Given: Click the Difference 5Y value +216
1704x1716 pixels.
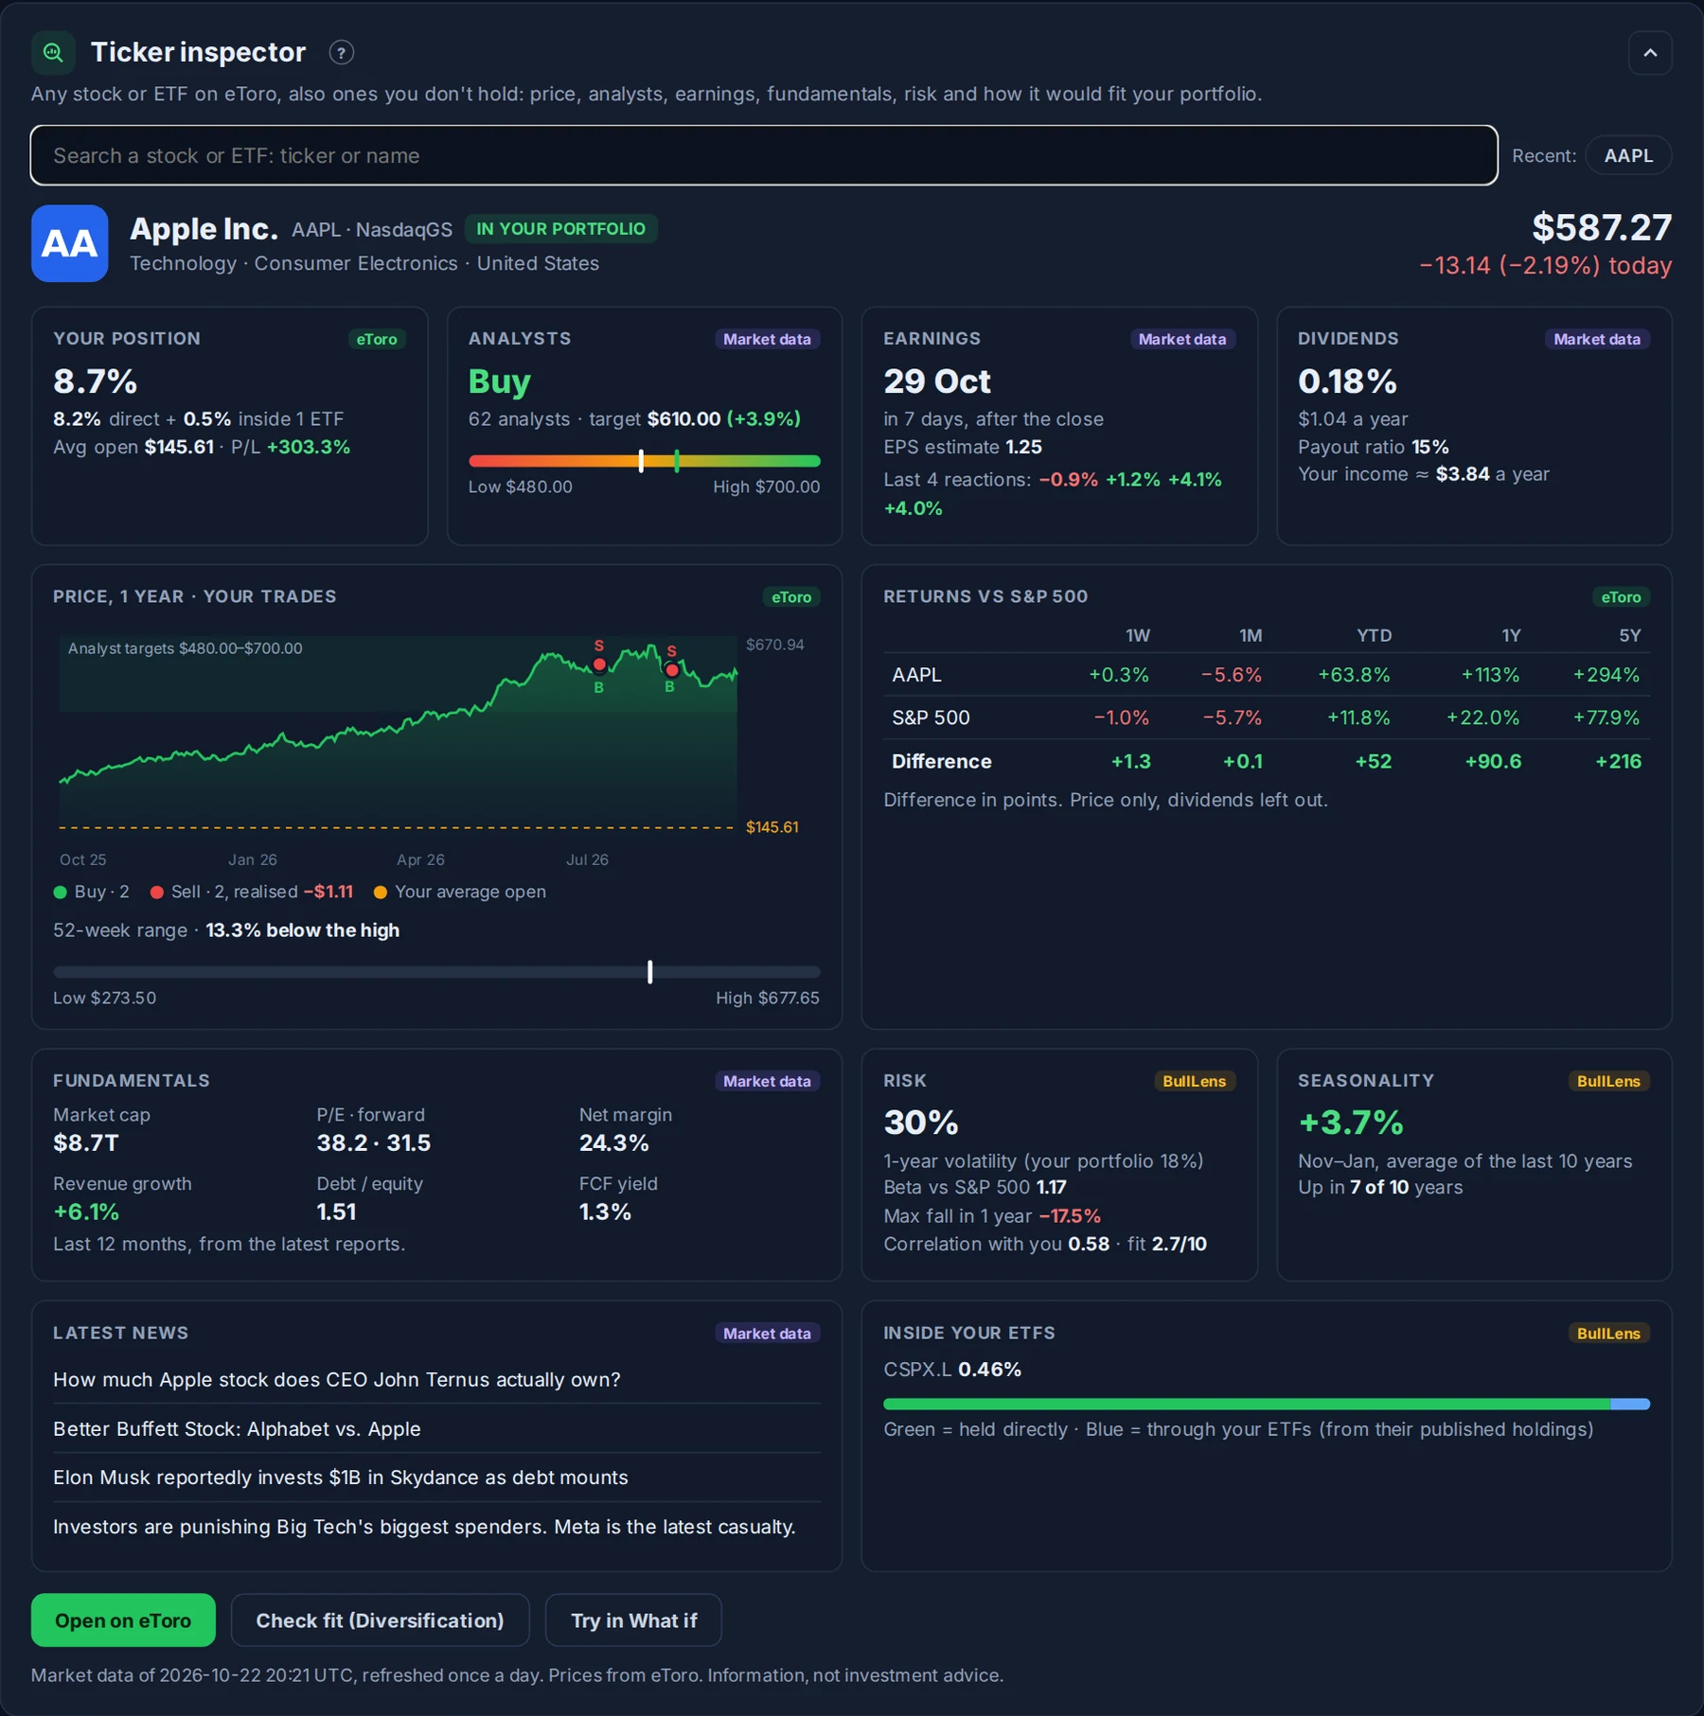Looking at the screenshot, I should click(1618, 761).
